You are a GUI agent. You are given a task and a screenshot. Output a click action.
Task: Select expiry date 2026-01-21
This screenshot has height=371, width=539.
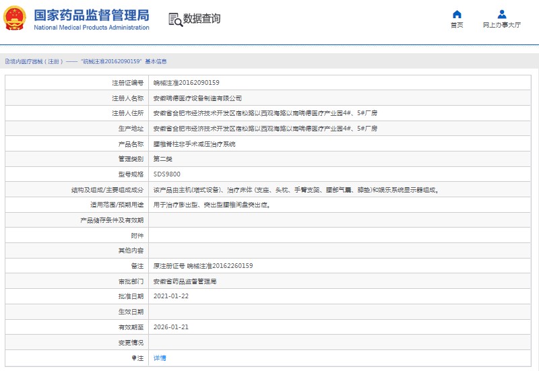click(171, 327)
